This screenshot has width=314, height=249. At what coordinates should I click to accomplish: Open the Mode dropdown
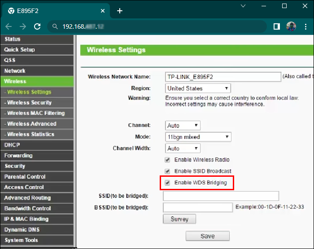(198, 137)
